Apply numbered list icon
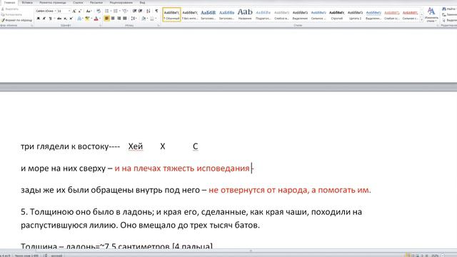This screenshot has height=257, width=457. [x=116, y=11]
